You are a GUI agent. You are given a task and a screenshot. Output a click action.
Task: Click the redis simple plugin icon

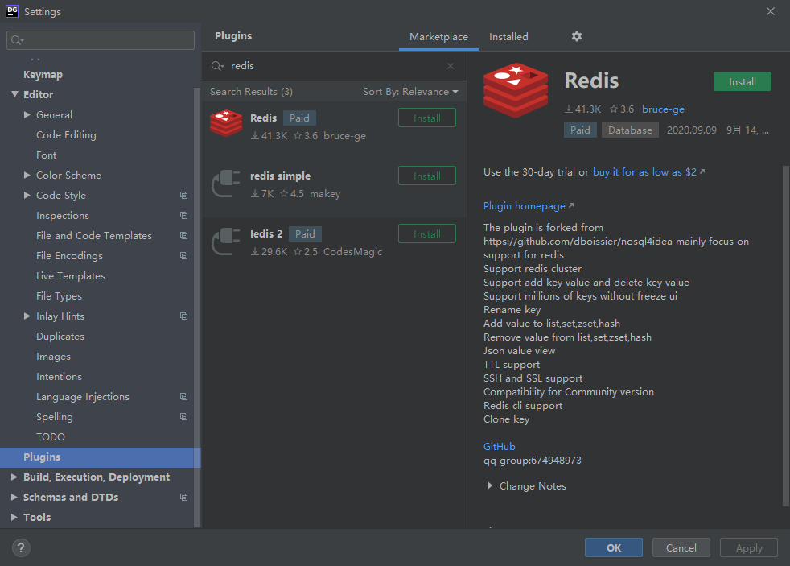click(x=226, y=183)
